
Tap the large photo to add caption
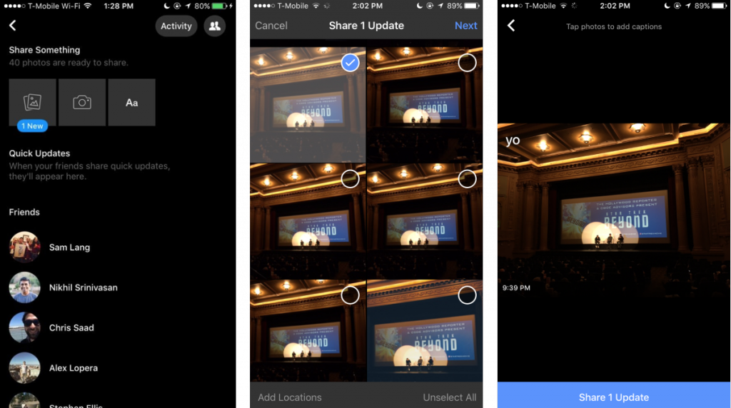613,210
